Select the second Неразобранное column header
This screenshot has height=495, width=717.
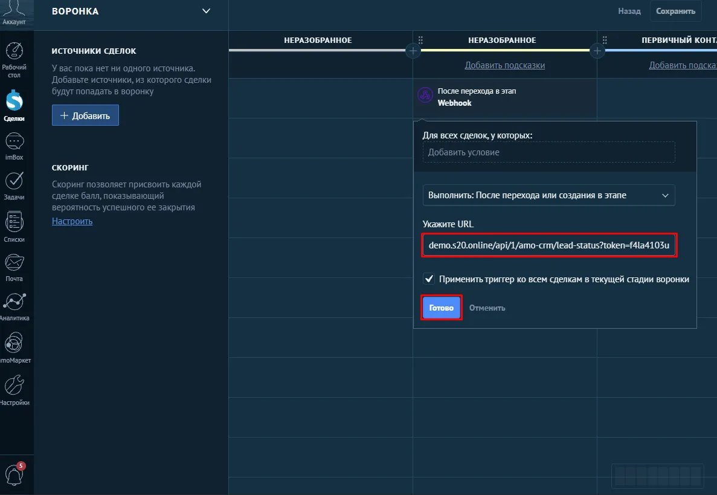pos(502,40)
